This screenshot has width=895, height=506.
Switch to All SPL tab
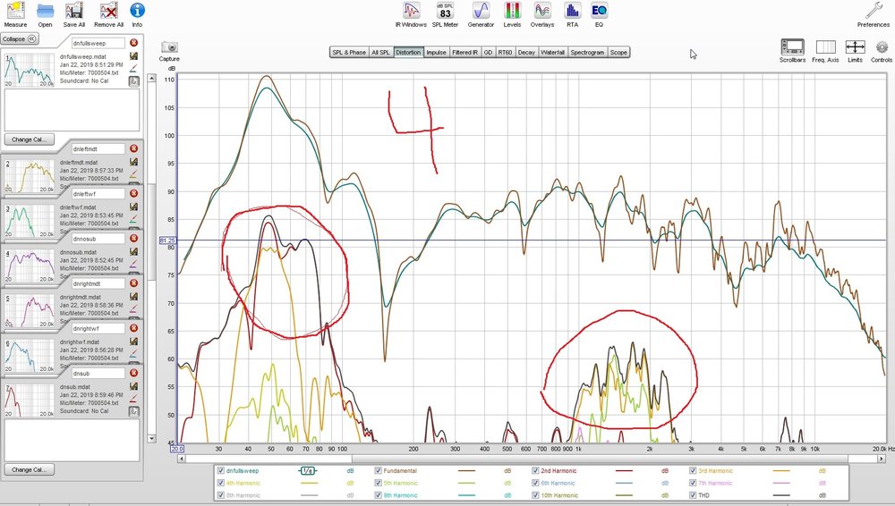point(380,53)
